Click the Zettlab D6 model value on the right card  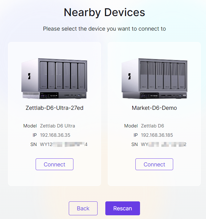pos(152,126)
